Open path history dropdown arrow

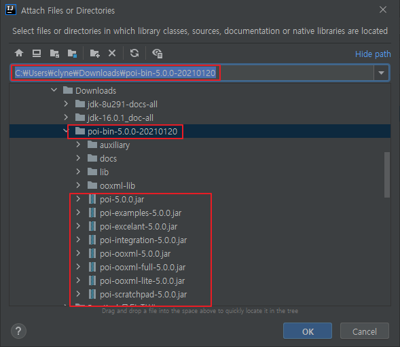pyautogui.click(x=382, y=73)
